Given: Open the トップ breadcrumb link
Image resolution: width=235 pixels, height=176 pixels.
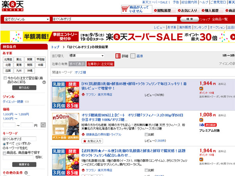Looking at the screenshot, I should [55, 47].
